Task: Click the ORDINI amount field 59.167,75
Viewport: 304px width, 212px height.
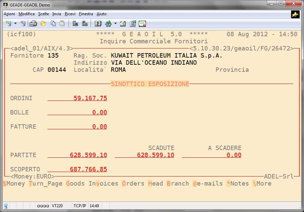Action: tap(90, 98)
